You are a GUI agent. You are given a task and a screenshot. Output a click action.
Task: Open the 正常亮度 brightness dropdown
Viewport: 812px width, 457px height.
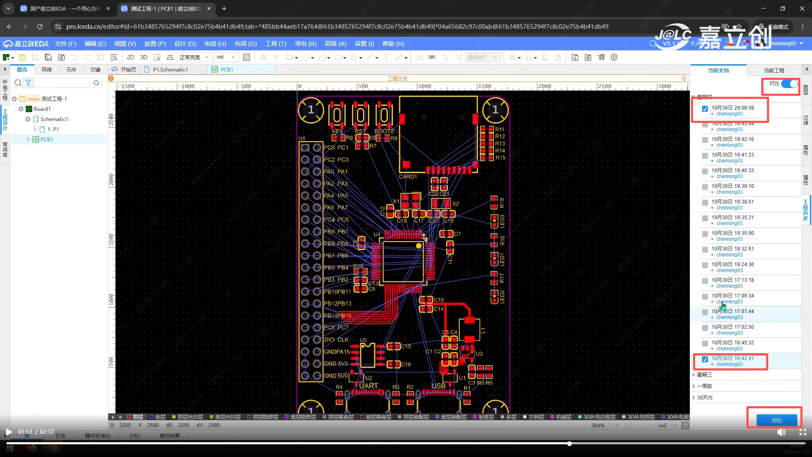pyautogui.click(x=194, y=57)
